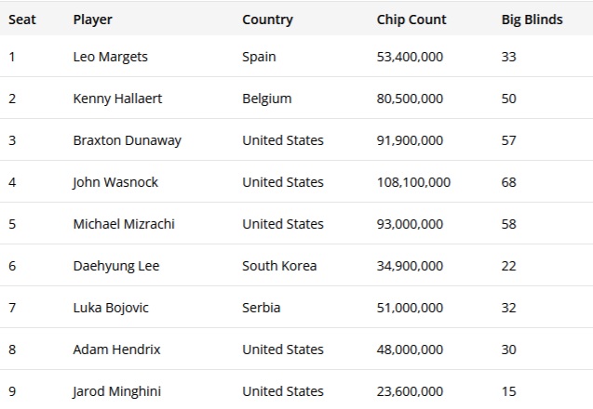
Task: Click South Korea country cell
Action: coord(279,266)
